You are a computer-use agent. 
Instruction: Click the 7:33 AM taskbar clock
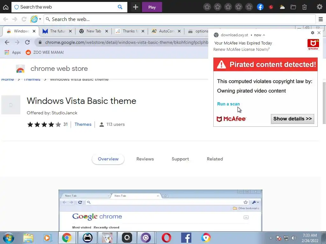(x=310, y=238)
